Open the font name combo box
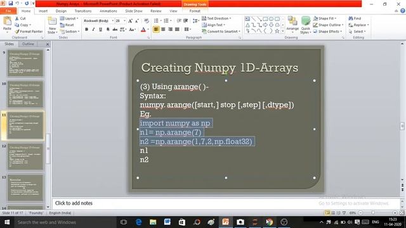406x228 pixels. pos(99,21)
